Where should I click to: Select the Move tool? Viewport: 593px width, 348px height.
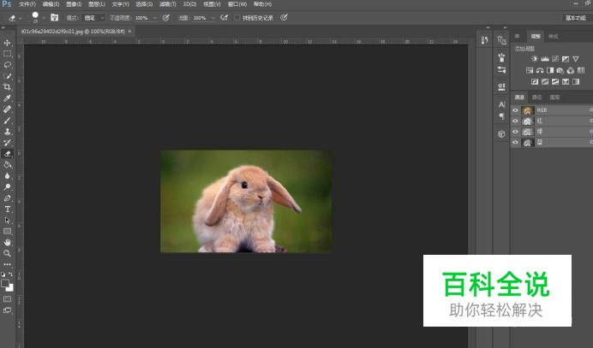(8, 43)
